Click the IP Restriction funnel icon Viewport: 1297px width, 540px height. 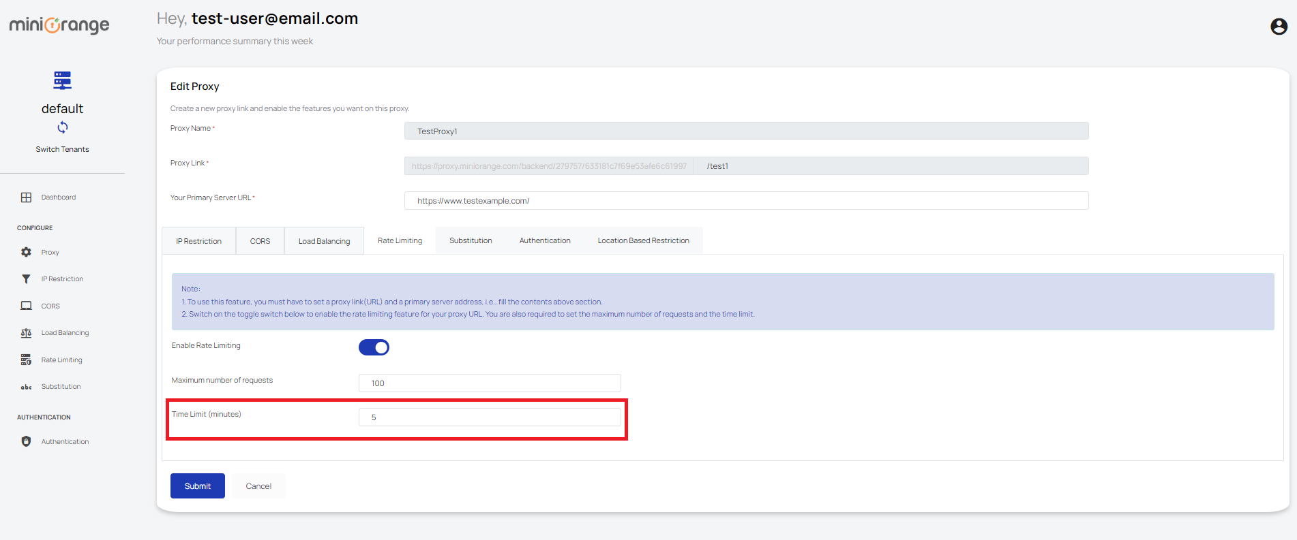[26, 279]
